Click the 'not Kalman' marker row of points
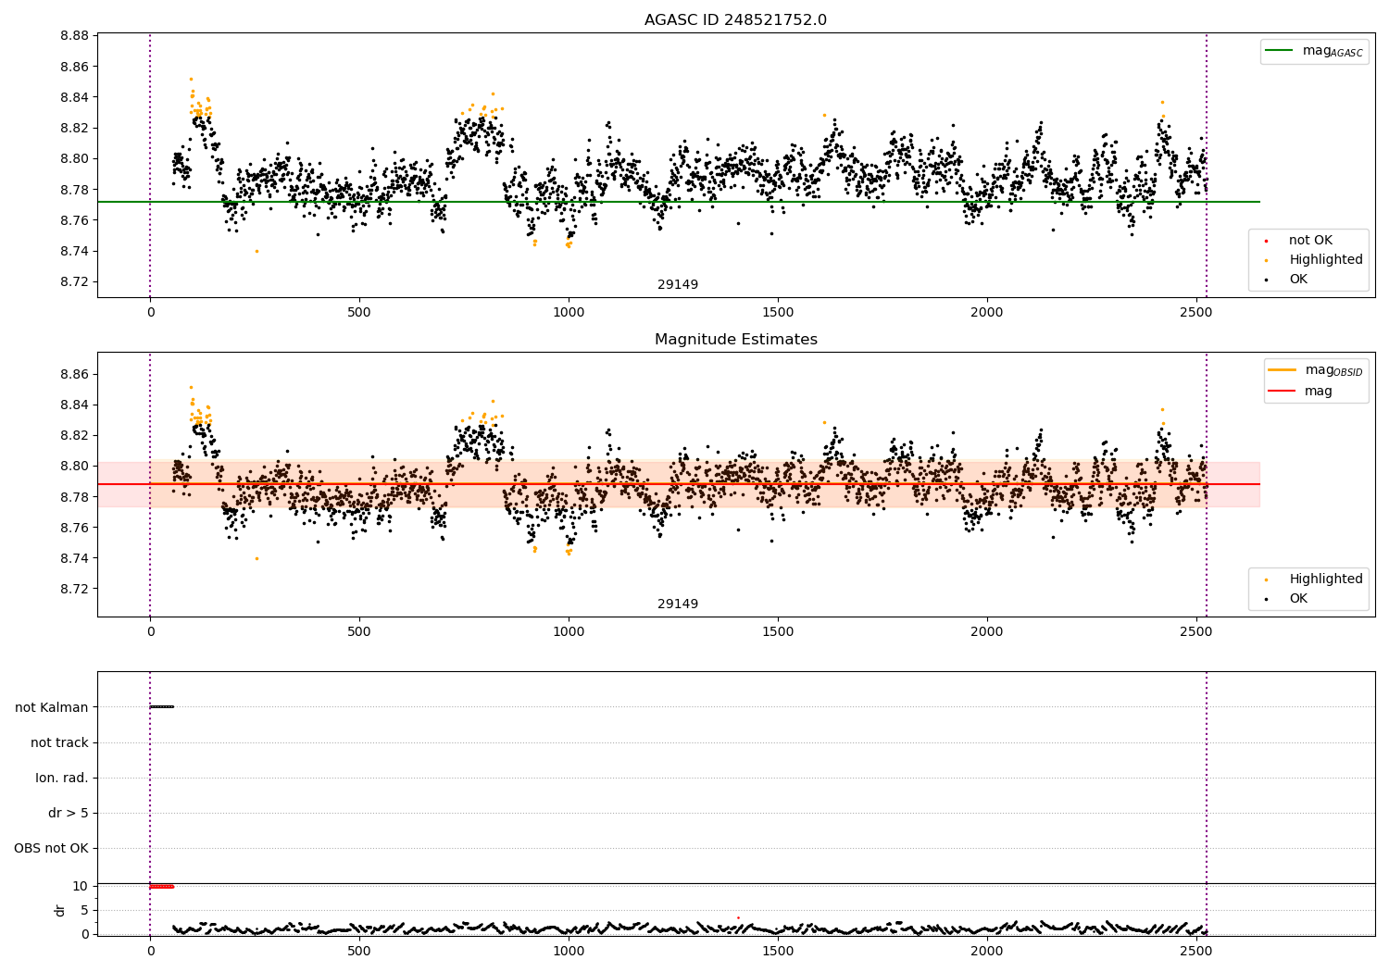The width and height of the screenshot is (1389, 972). pyautogui.click(x=162, y=707)
